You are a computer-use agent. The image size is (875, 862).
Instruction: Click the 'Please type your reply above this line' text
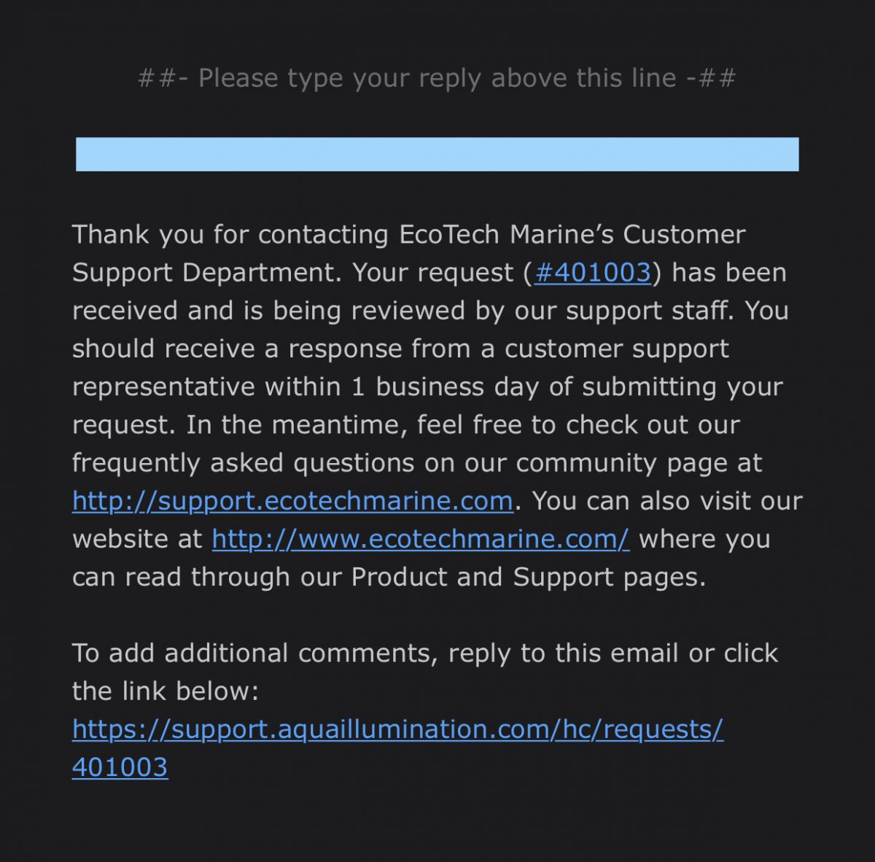click(437, 78)
